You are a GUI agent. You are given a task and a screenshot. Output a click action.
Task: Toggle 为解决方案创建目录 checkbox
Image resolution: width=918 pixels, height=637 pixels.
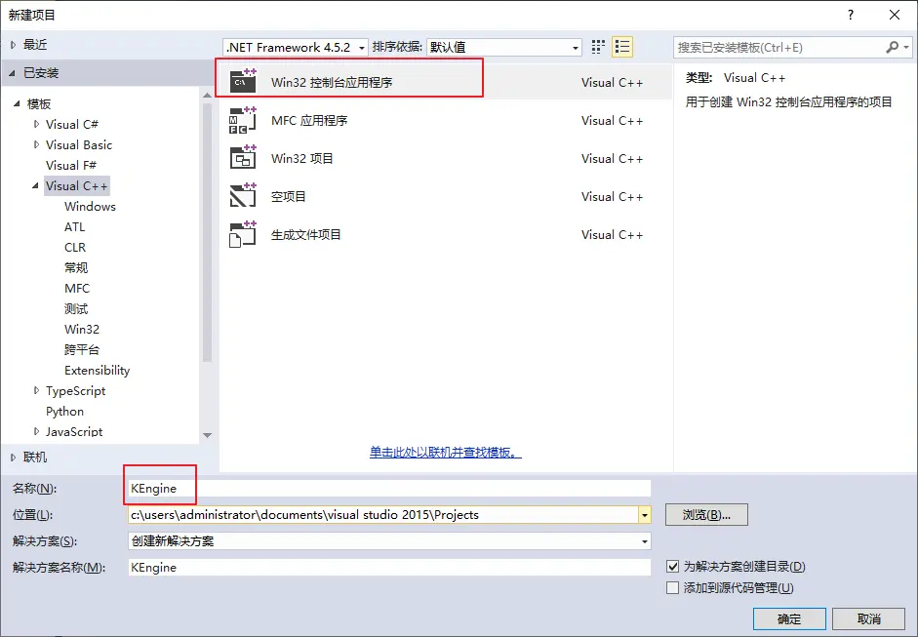point(673,566)
